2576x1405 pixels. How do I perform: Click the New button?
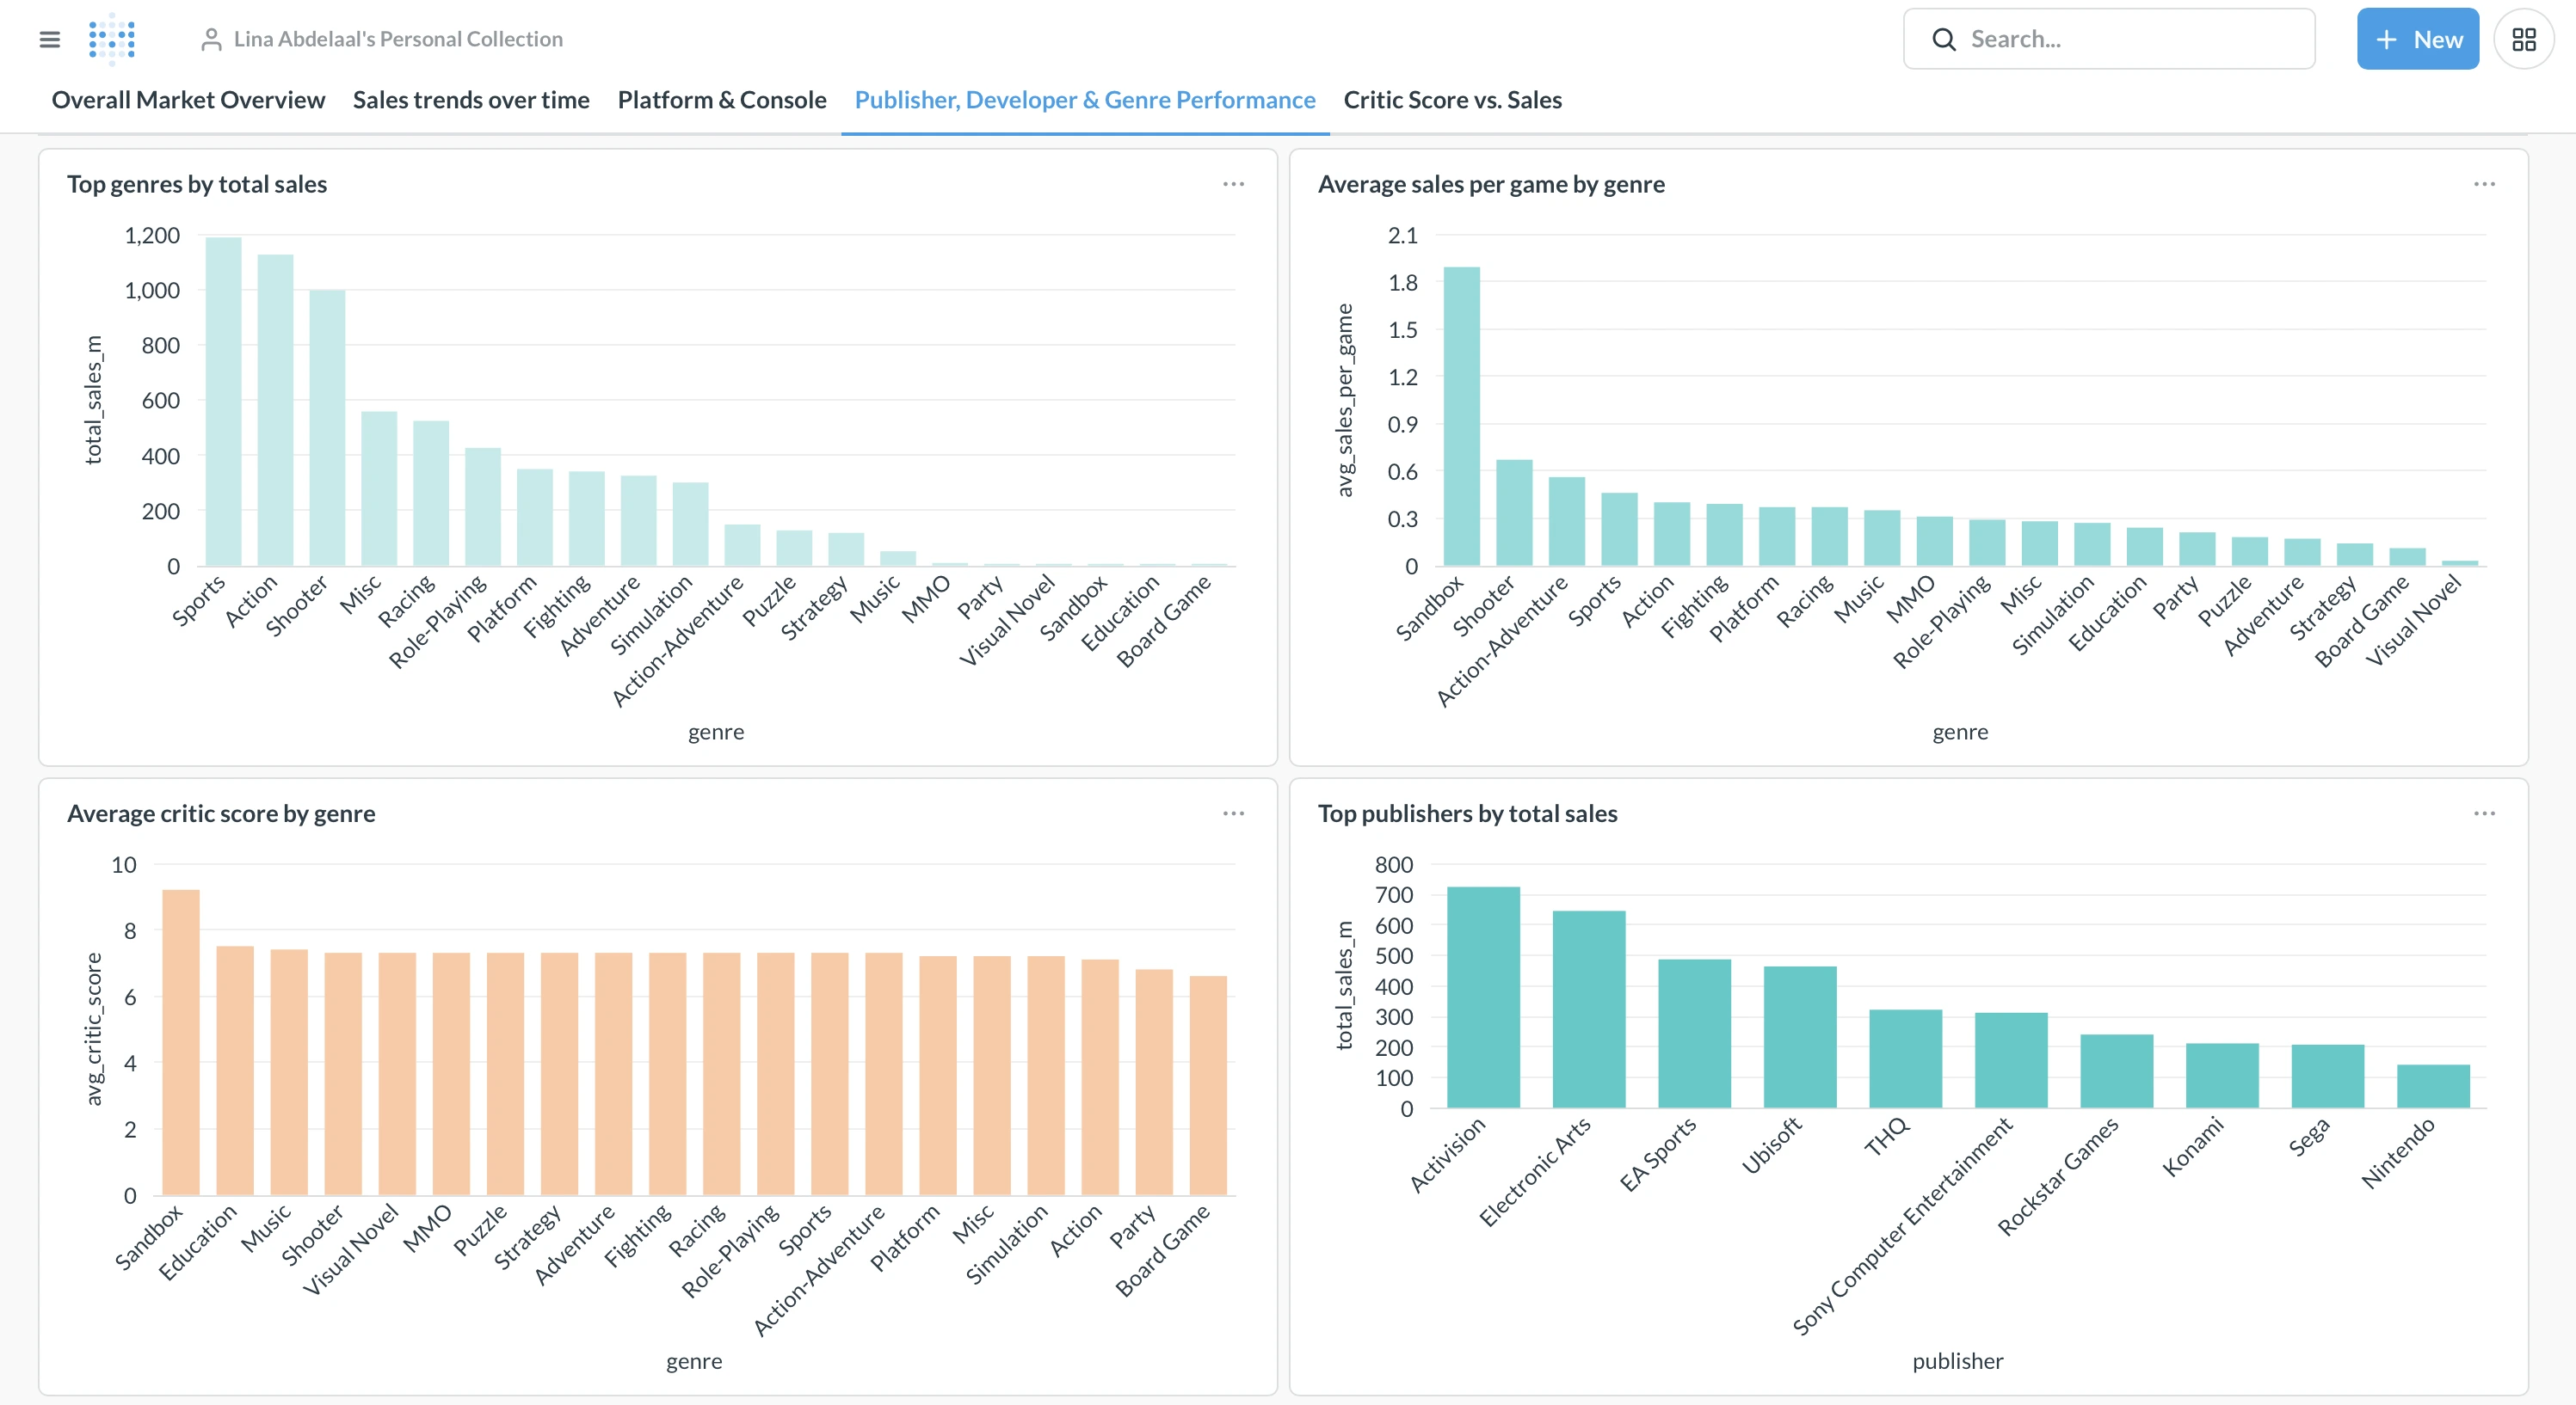(2417, 39)
